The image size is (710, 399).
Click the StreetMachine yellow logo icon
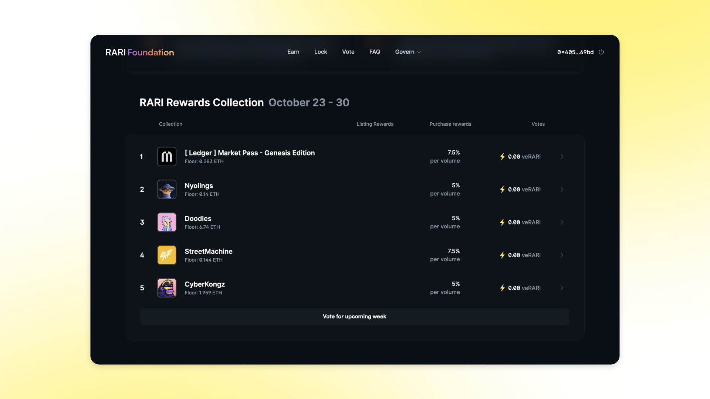(167, 255)
